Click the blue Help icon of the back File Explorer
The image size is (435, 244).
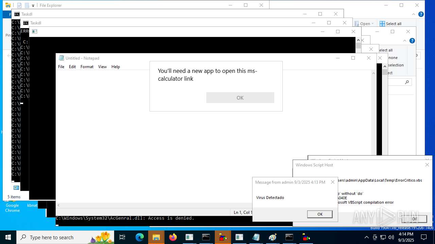421,14
